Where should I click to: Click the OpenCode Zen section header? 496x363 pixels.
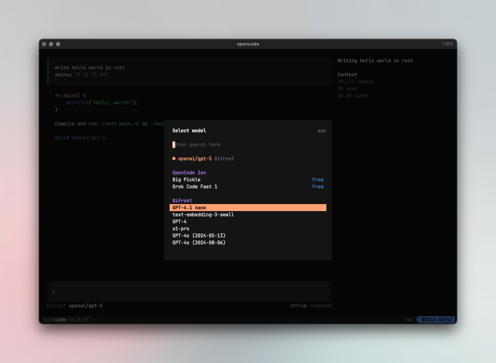(x=189, y=172)
